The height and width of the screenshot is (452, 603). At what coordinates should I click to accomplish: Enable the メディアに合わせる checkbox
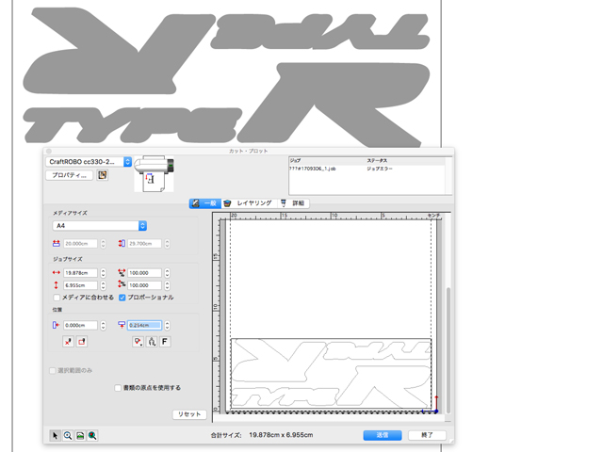57,298
